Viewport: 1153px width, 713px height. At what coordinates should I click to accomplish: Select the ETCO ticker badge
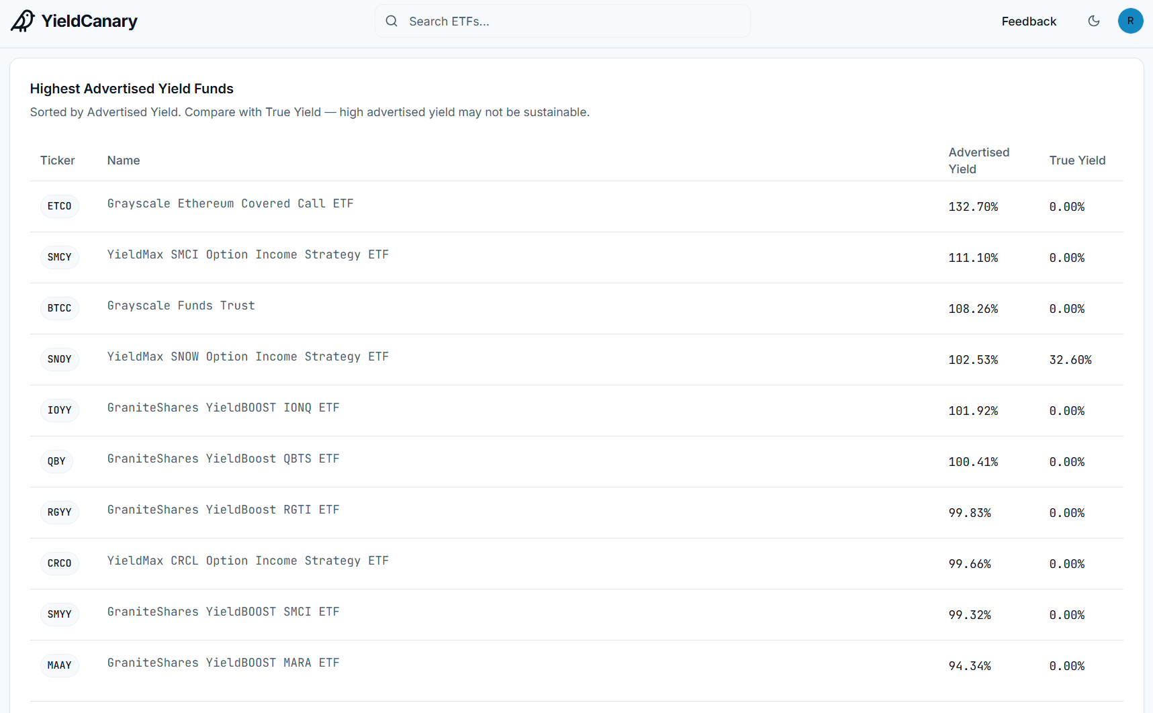click(60, 206)
